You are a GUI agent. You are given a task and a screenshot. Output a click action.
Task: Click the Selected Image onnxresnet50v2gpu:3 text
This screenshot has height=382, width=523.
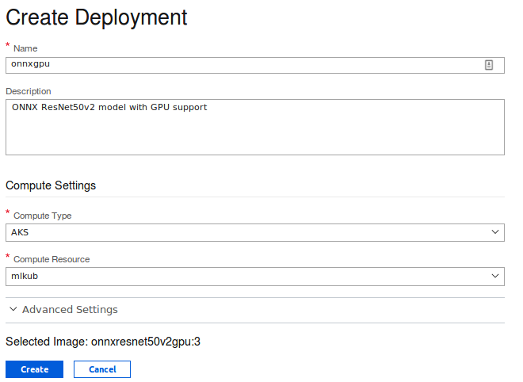pyautogui.click(x=103, y=342)
